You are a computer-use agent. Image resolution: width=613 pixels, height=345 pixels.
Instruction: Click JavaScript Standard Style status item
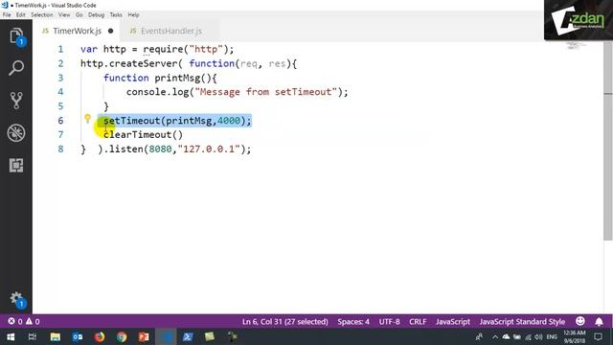coord(522,322)
